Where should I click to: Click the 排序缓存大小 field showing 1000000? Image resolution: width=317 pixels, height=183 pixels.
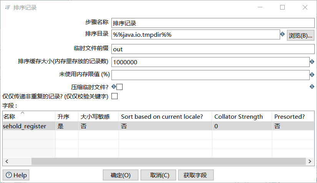(x=210, y=62)
